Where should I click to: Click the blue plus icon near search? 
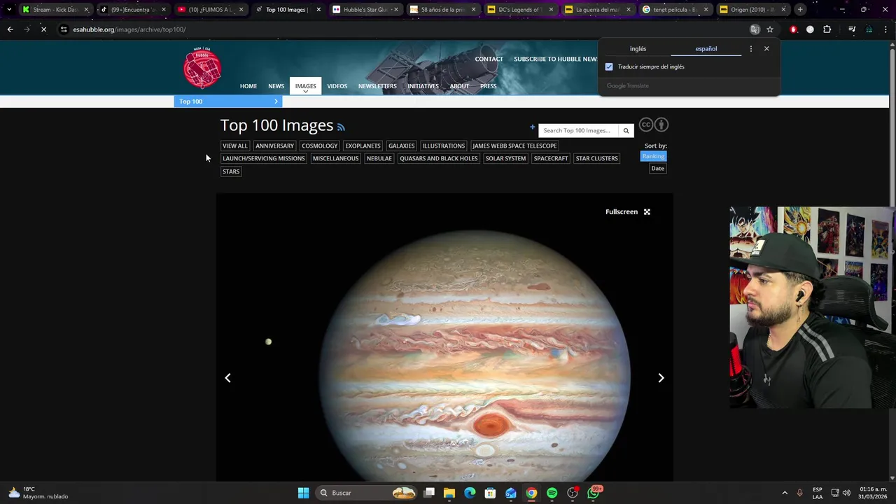532,127
